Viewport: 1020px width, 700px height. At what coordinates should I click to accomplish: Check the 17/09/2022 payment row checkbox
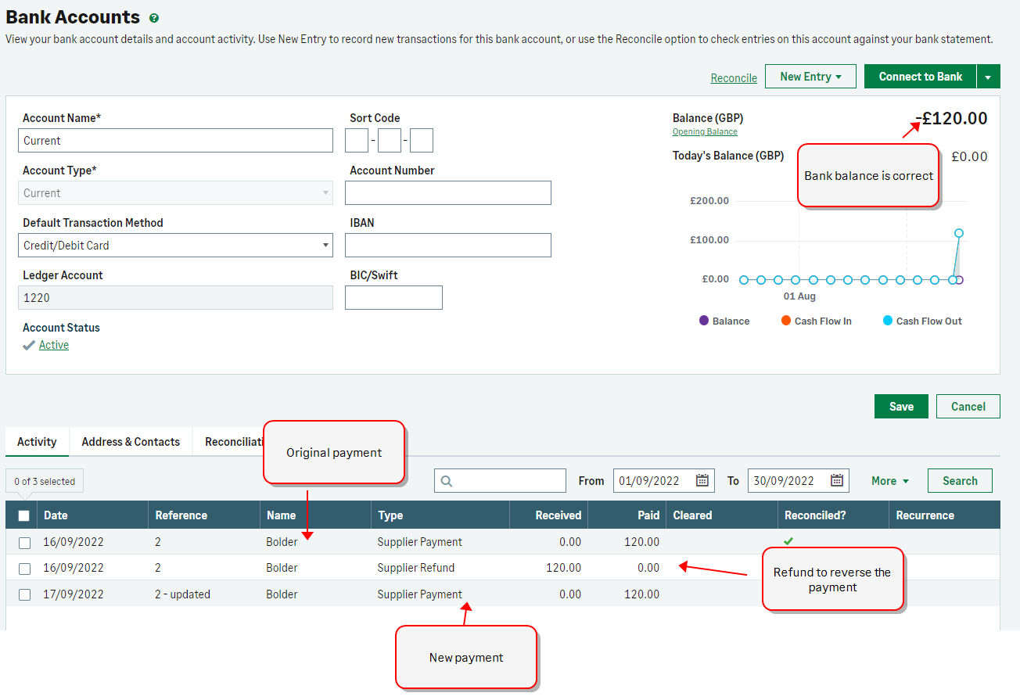(x=24, y=594)
